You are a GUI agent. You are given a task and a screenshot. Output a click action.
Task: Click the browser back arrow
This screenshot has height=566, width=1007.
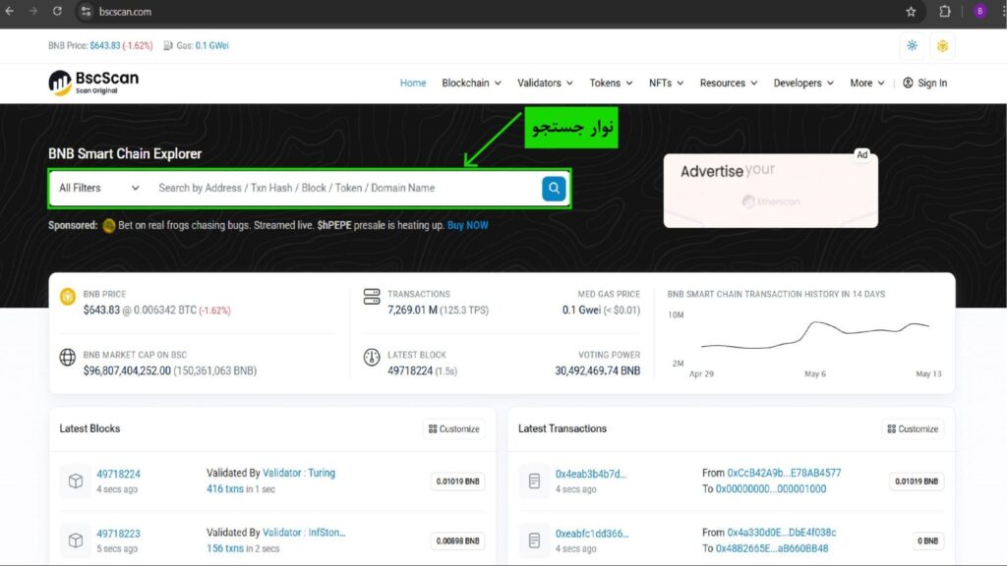click(10, 12)
